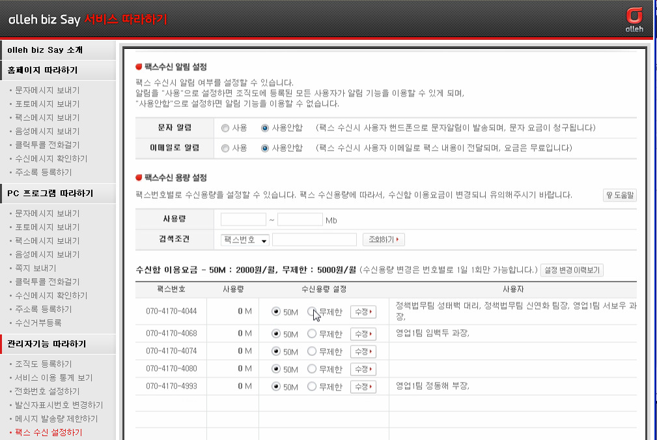Screen dimensions: 657x440
Task: Click fax number 070-4170-4993
Action: pos(171,387)
